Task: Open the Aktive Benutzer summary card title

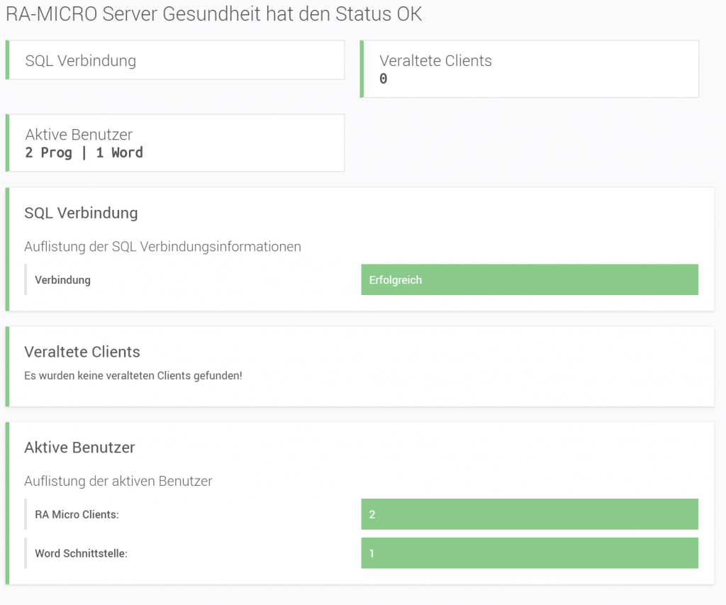Action: pos(79,134)
